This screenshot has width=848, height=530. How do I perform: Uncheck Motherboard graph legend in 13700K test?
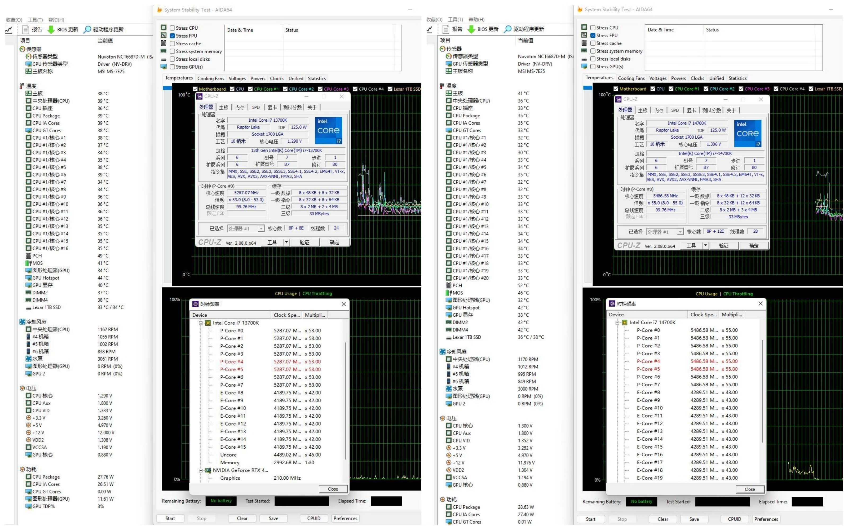pyautogui.click(x=196, y=89)
